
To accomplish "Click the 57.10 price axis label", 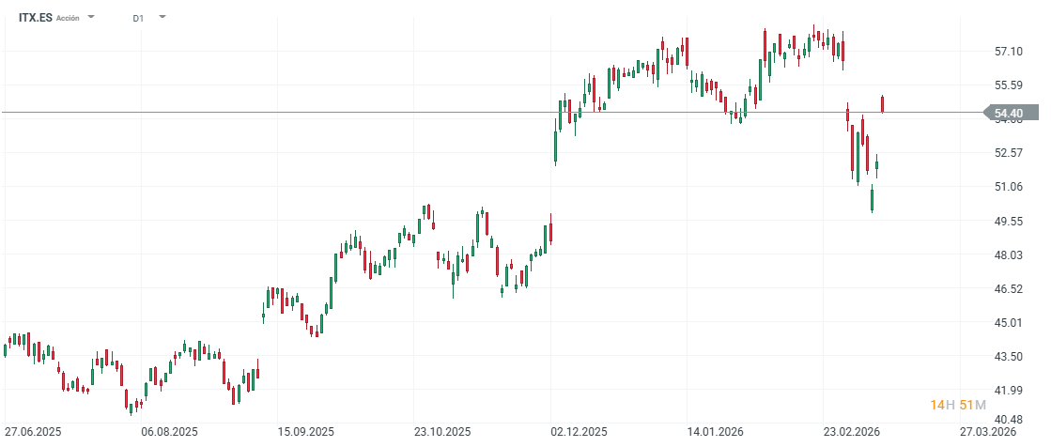I will (1009, 51).
